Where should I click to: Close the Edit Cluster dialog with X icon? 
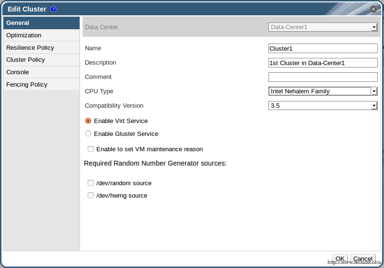pos(373,9)
